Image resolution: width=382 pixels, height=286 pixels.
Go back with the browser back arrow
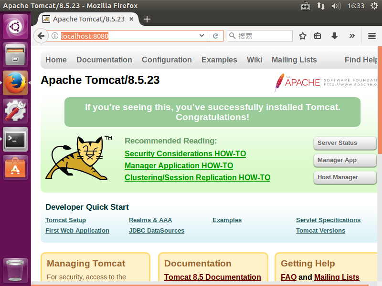click(x=41, y=36)
